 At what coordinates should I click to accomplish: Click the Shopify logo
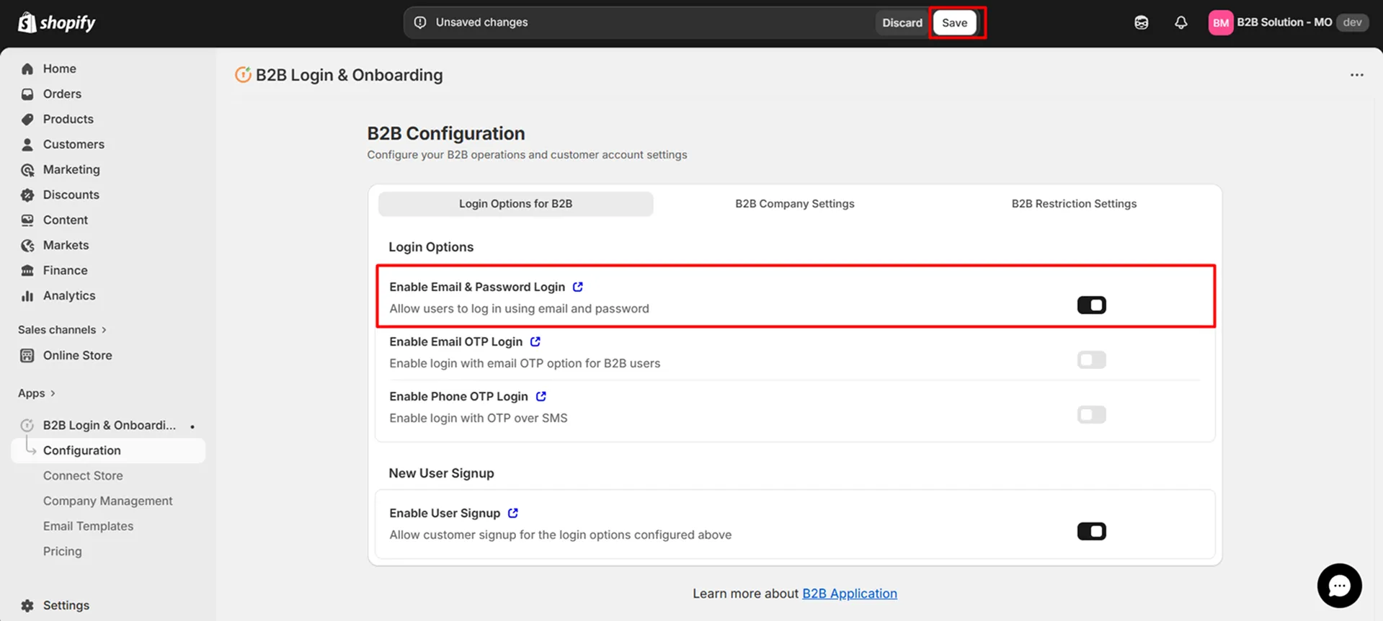pos(56,23)
